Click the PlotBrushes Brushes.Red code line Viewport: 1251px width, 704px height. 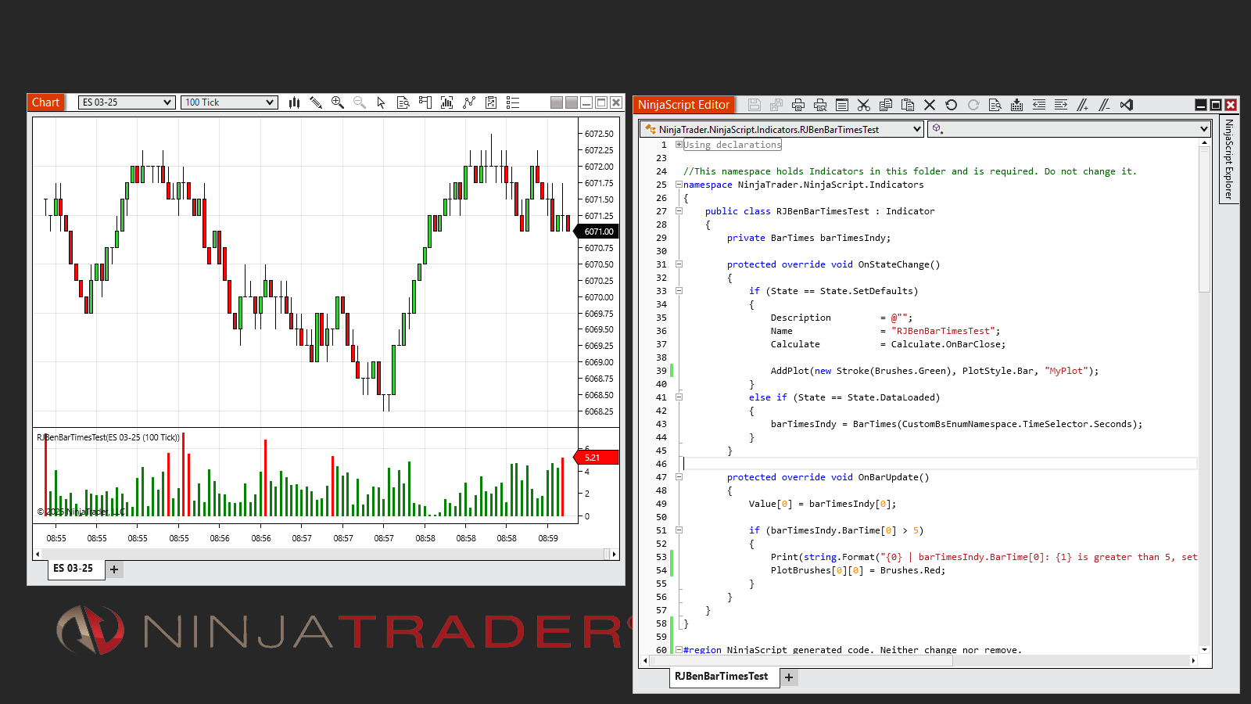[858, 570]
